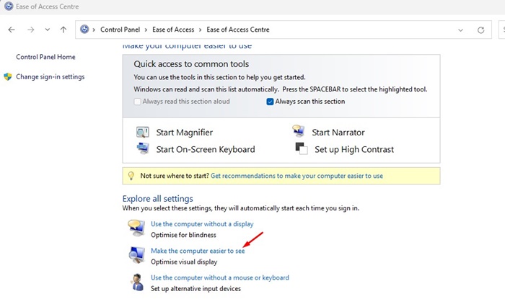
Task: Open Get recommendations to make computer easier link
Action: point(297,176)
